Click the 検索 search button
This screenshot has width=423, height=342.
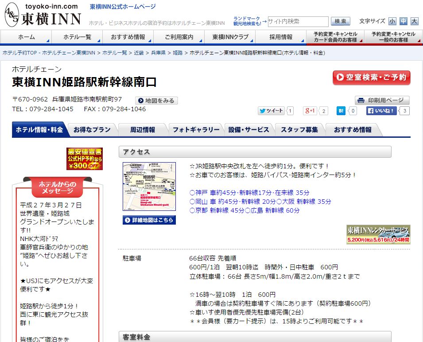tap(340, 21)
